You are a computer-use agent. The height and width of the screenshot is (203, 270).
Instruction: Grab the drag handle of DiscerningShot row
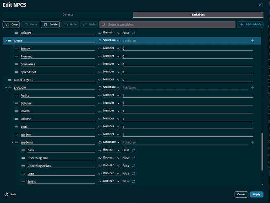click(x=23, y=158)
